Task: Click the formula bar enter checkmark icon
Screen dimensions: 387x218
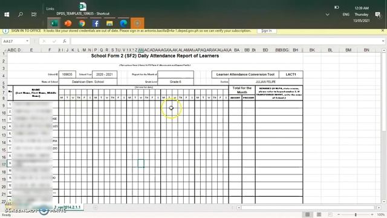Action: [x=54, y=41]
